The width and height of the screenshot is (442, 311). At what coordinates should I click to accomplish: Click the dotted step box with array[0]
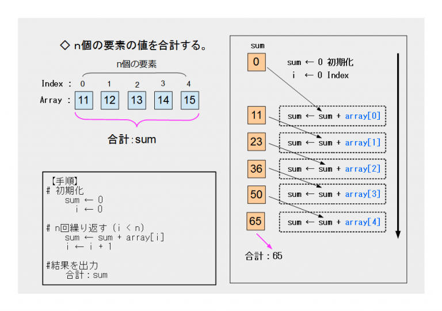pyautogui.click(x=333, y=116)
